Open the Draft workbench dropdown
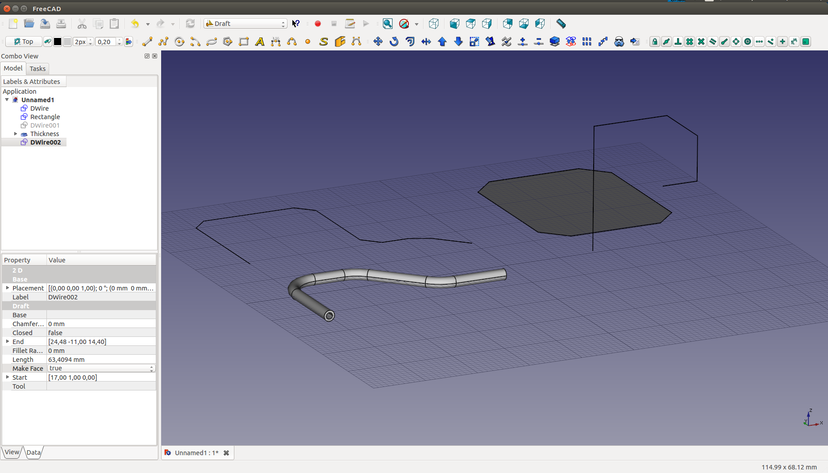 tap(245, 24)
